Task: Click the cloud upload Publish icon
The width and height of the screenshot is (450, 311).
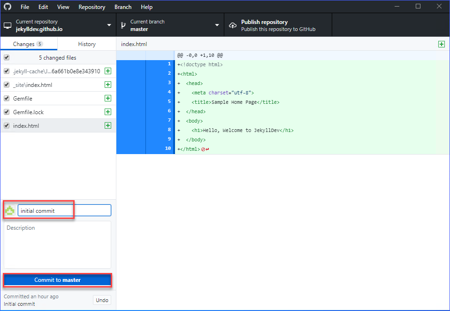Action: pos(233,25)
